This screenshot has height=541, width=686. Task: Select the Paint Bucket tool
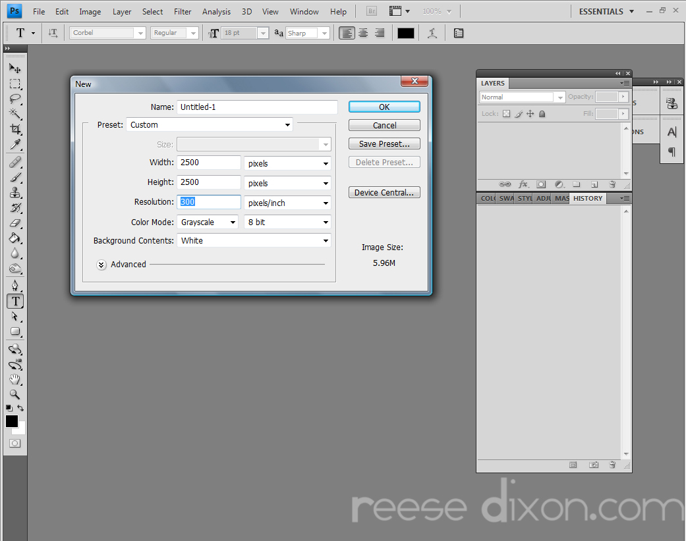[x=15, y=238]
